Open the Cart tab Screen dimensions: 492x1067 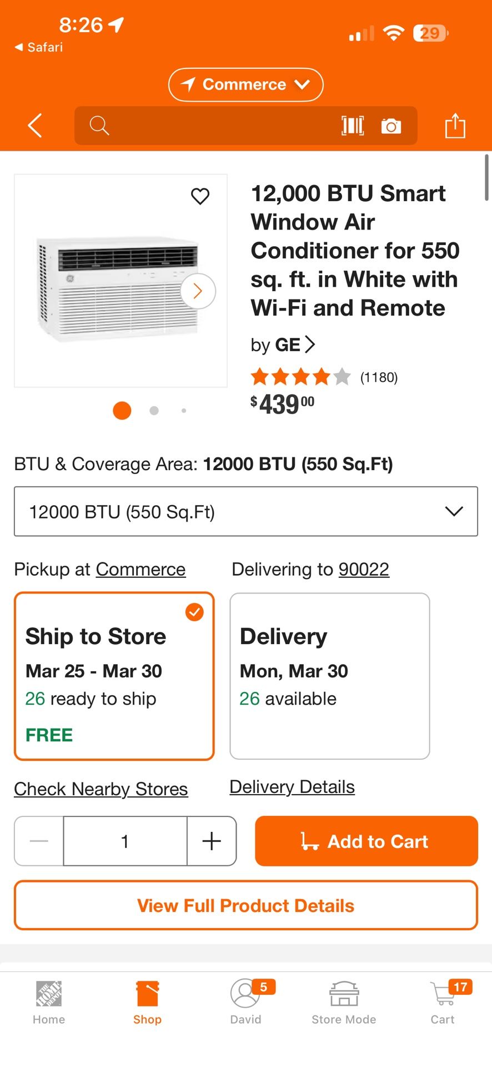click(443, 1003)
